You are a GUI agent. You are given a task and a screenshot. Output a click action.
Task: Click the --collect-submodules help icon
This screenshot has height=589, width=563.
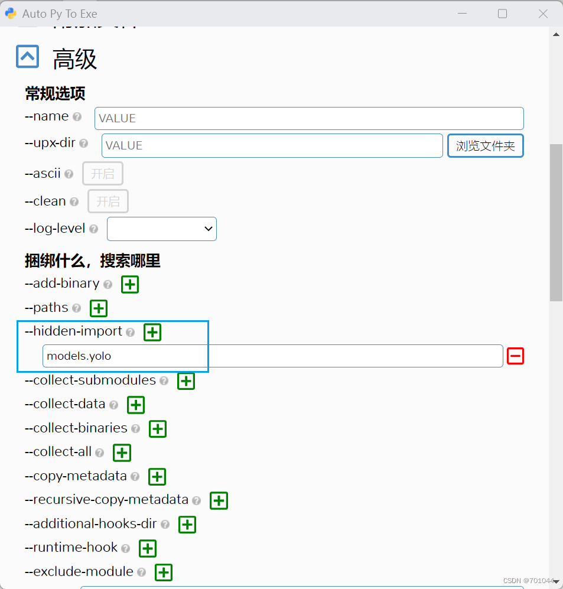point(164,381)
